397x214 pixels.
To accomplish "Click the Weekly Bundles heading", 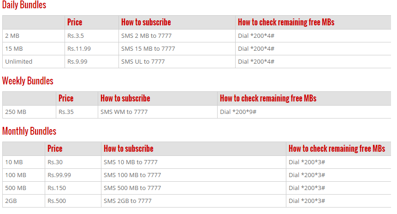I will (x=28, y=81).
